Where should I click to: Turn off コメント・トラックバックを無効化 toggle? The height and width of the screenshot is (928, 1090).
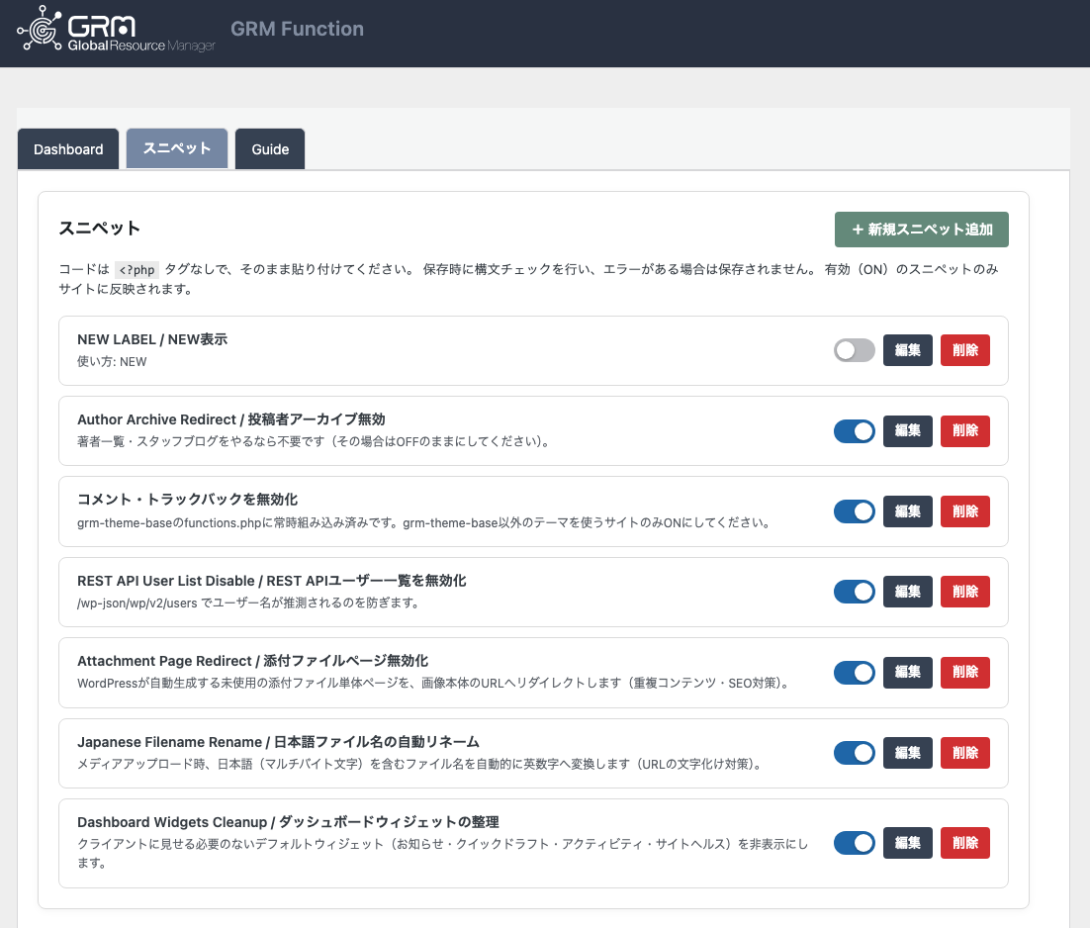click(x=855, y=511)
